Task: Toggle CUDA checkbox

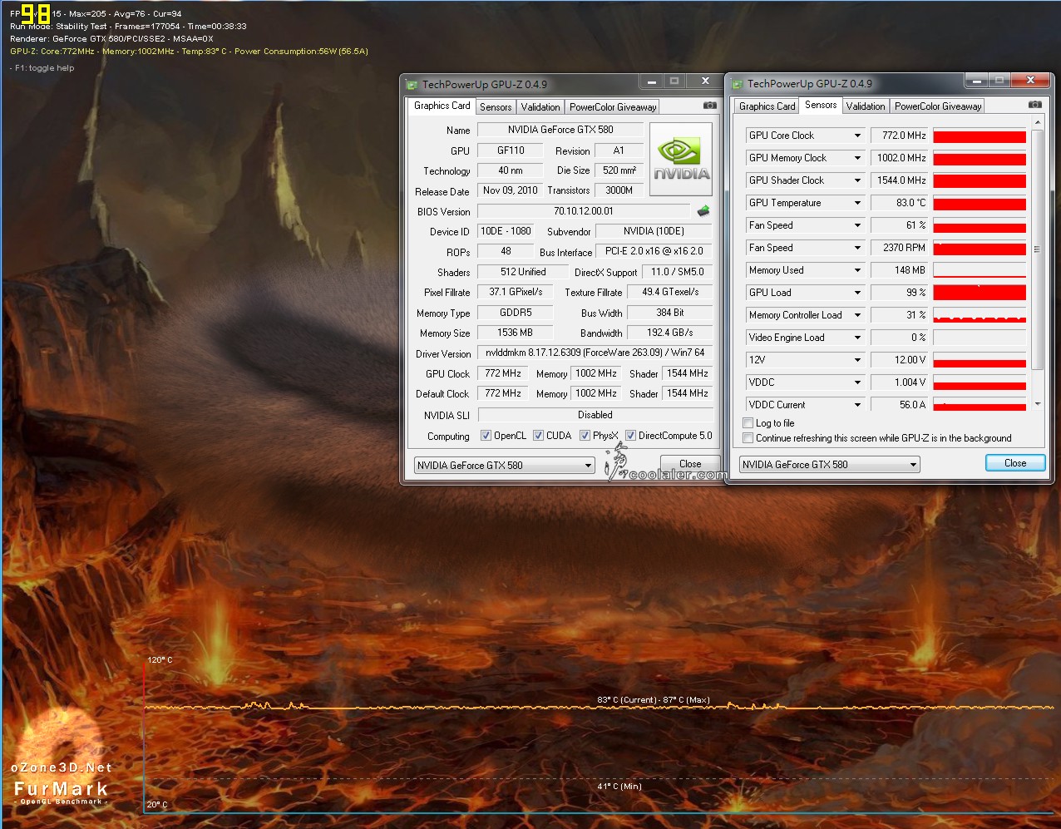Action: pyautogui.click(x=538, y=436)
